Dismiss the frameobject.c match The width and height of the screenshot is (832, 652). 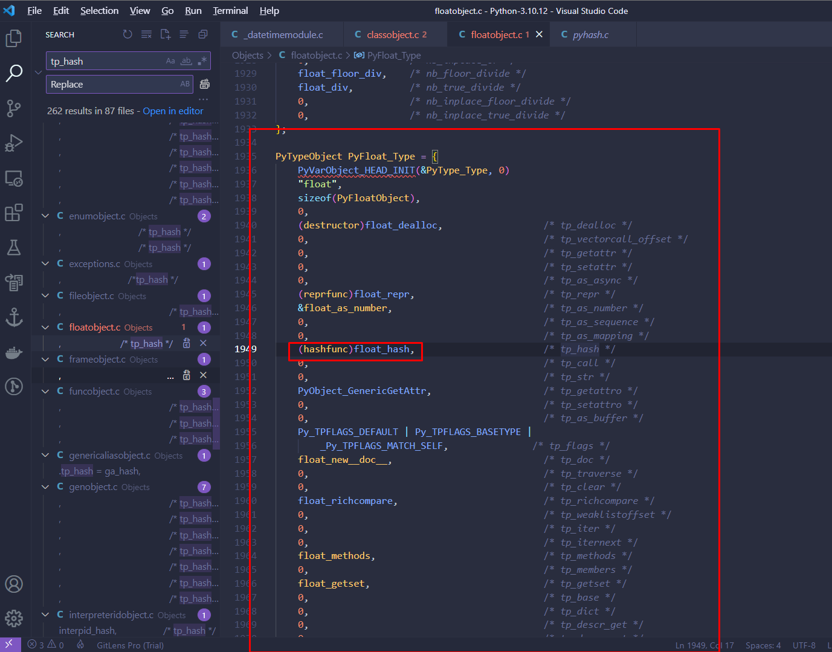(203, 375)
